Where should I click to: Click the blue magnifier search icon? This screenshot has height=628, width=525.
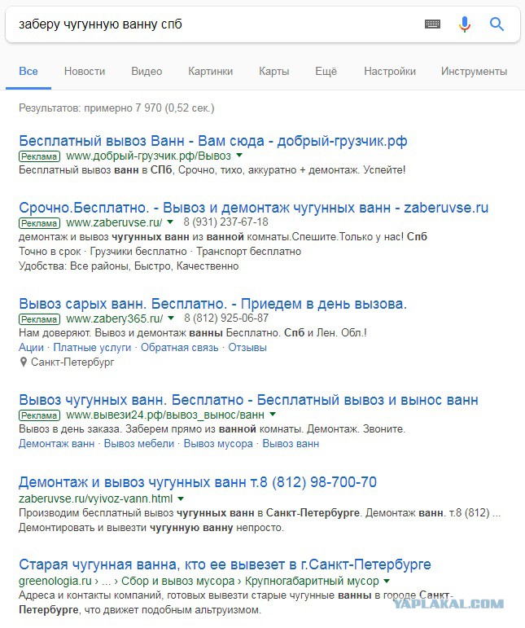[497, 24]
